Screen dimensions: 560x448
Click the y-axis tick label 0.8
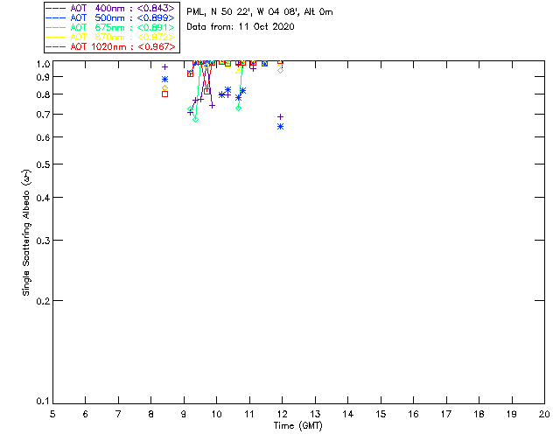tap(43, 94)
